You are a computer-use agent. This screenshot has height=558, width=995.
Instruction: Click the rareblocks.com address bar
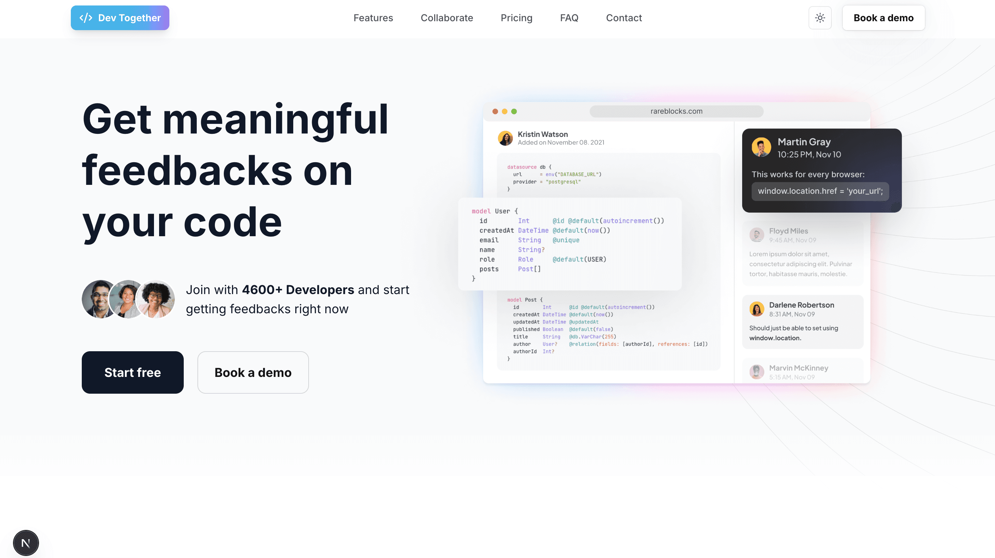676,111
